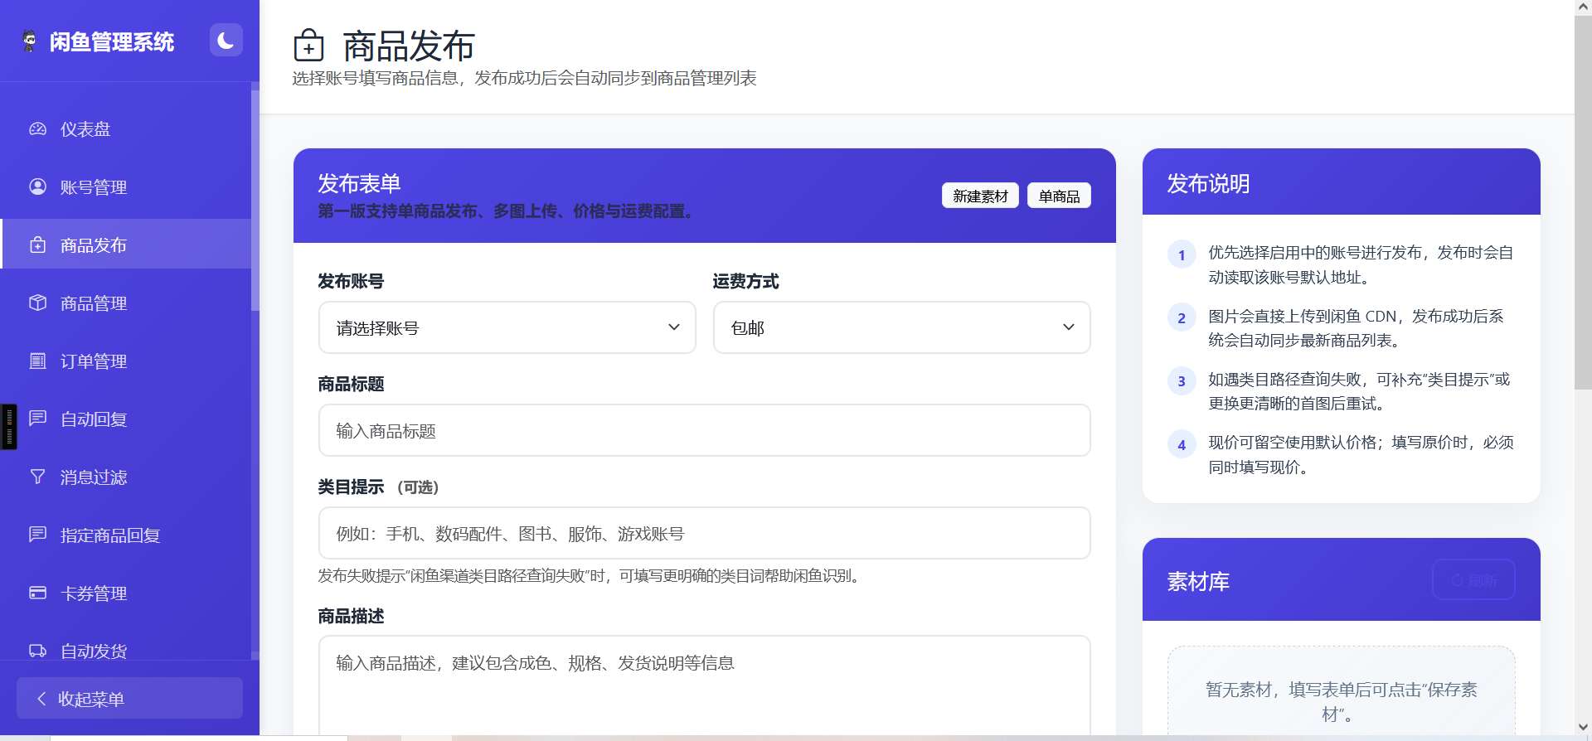
Task: Focus the 商品描述 textarea
Action: click(705, 684)
